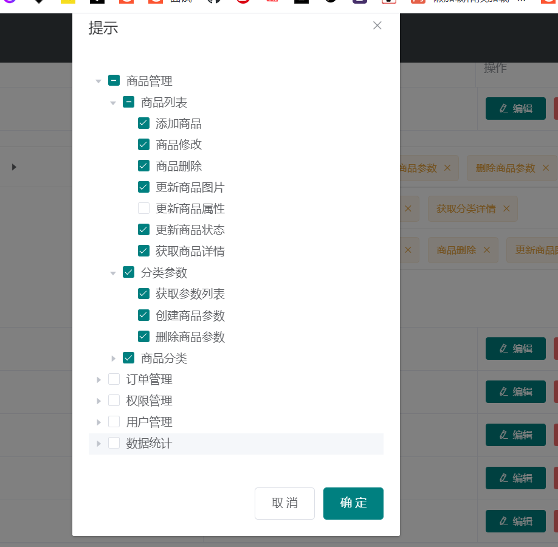Click the 操作 column header in the table
Image resolution: width=558 pixels, height=547 pixels.
click(495, 67)
